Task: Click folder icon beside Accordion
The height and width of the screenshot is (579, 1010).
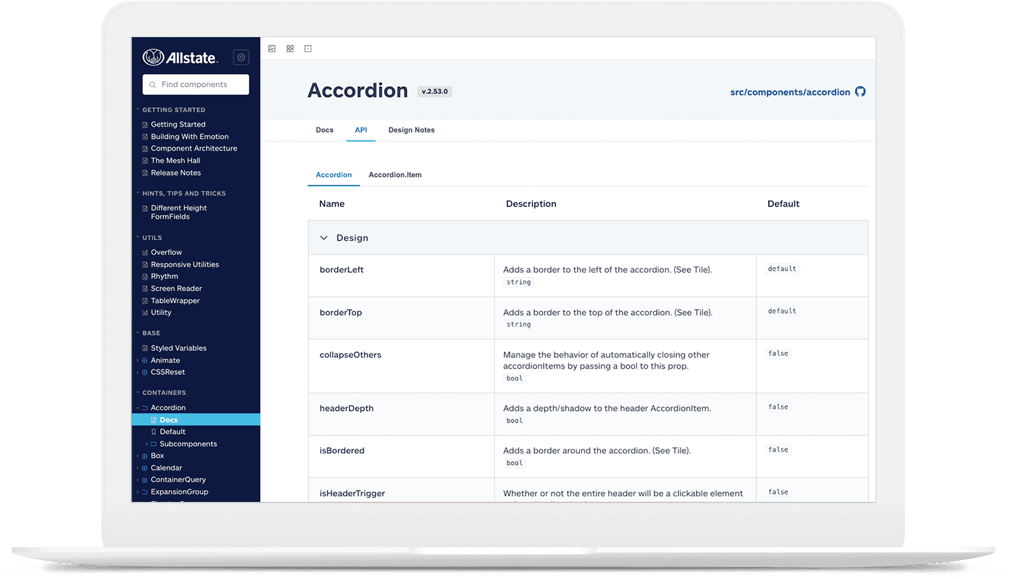Action: click(x=145, y=408)
